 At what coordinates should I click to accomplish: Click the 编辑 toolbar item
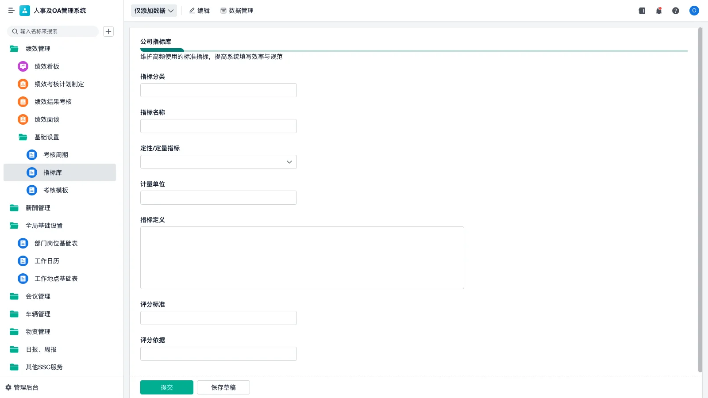point(199,11)
